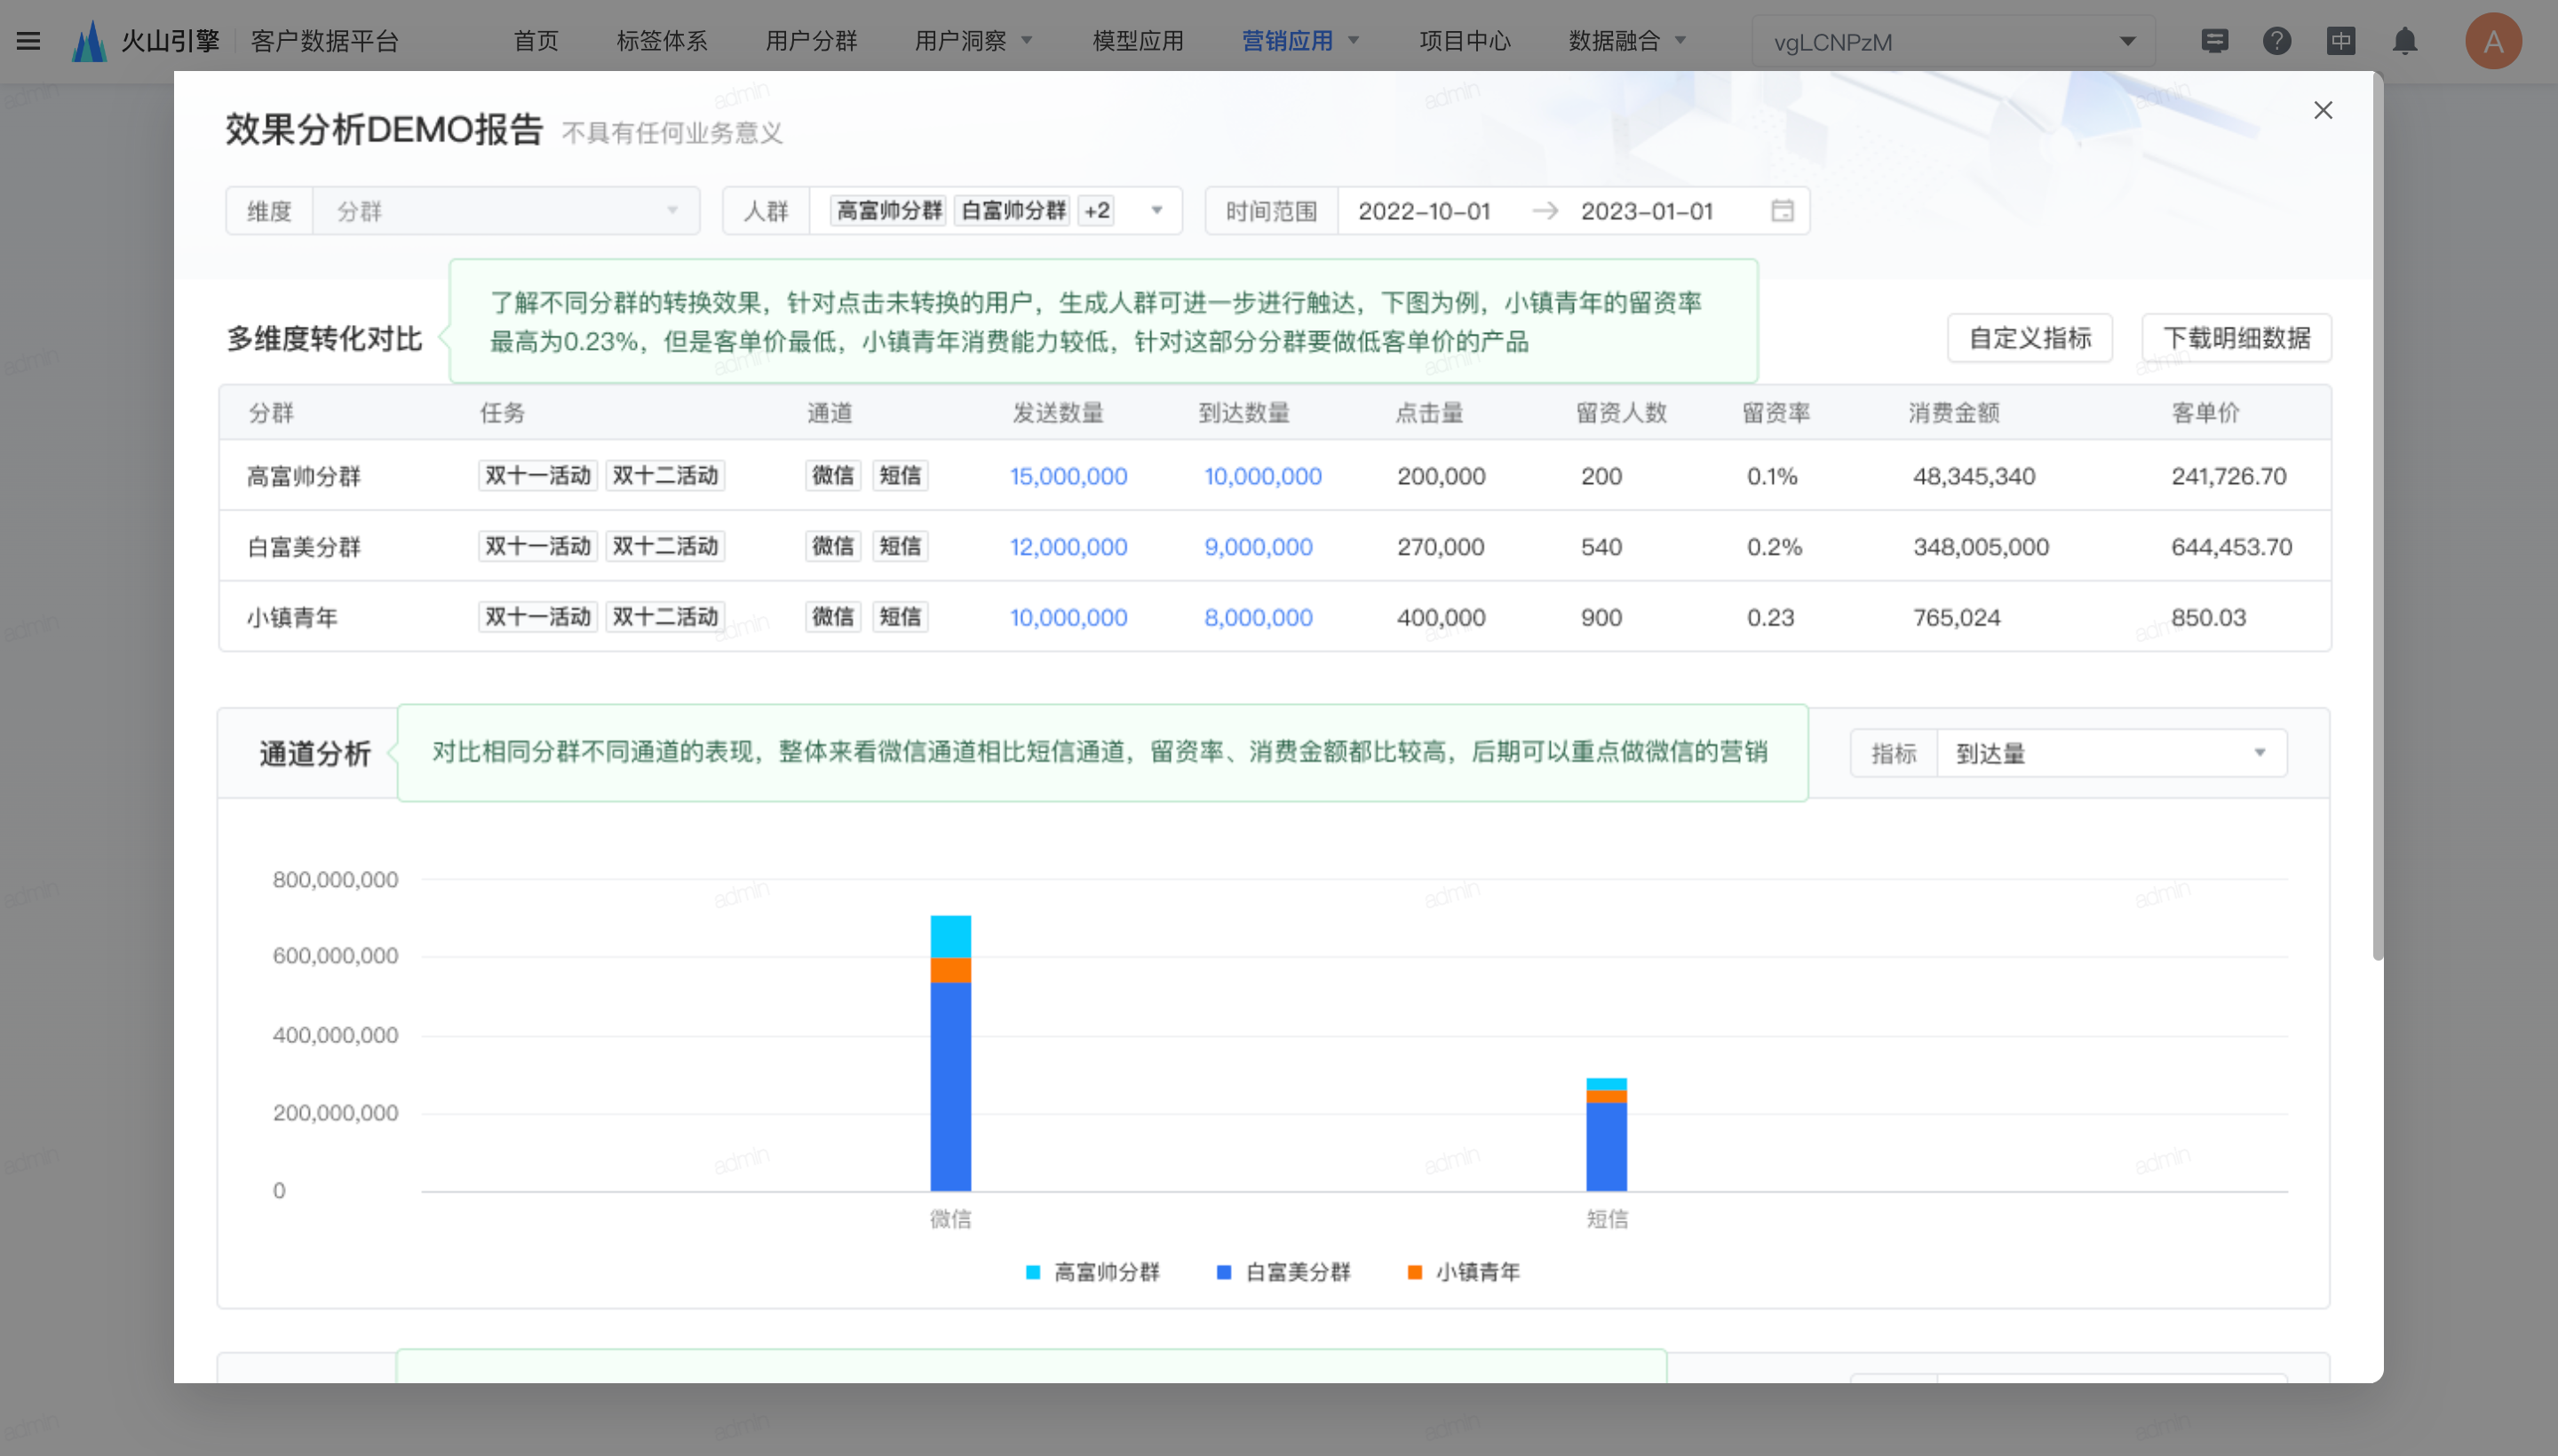The height and width of the screenshot is (1456, 2558).
Task: Click the 白富美分群 row name
Action: (x=303, y=547)
